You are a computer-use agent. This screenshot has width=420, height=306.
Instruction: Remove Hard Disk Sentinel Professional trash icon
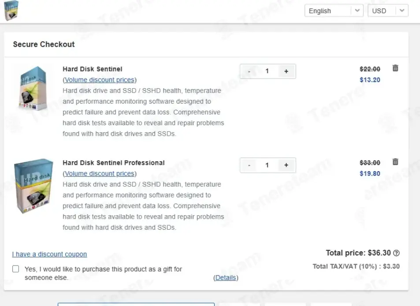tap(395, 162)
